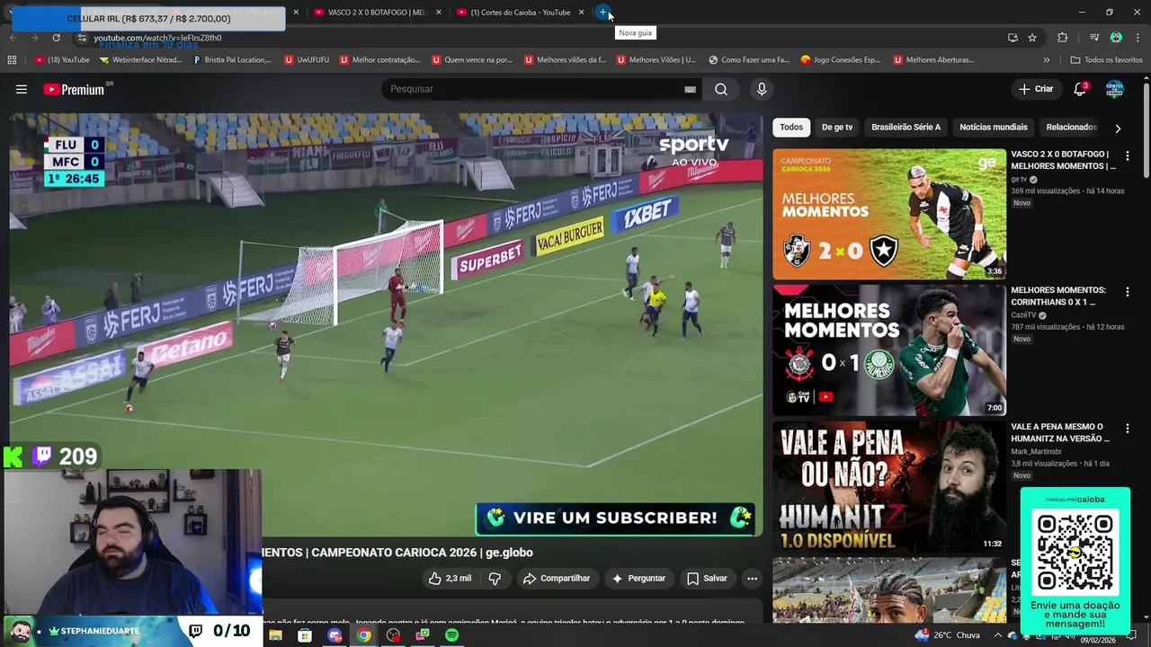Open Microsoft Store from the taskbar
The height and width of the screenshot is (647, 1151).
click(305, 635)
